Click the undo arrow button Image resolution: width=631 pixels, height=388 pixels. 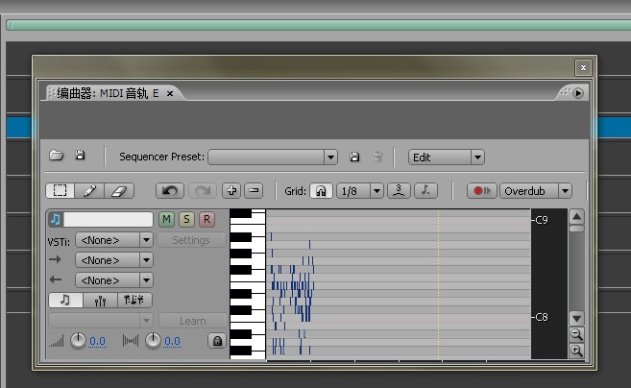170,190
